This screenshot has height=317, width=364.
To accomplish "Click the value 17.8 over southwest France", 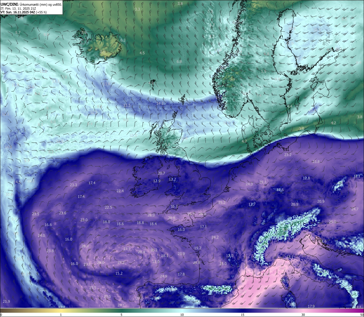I will tap(181, 274).
